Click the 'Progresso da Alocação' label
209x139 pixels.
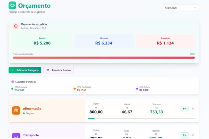[x=23, y=54]
